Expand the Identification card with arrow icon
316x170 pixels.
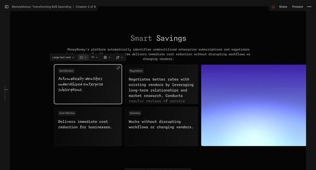click(x=119, y=68)
